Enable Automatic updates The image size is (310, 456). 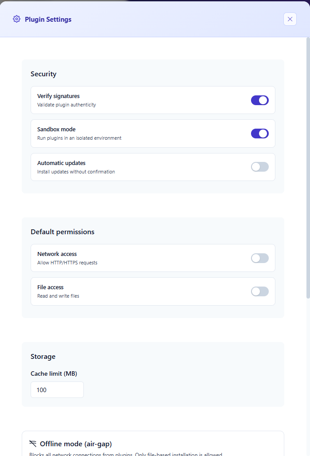coord(259,167)
